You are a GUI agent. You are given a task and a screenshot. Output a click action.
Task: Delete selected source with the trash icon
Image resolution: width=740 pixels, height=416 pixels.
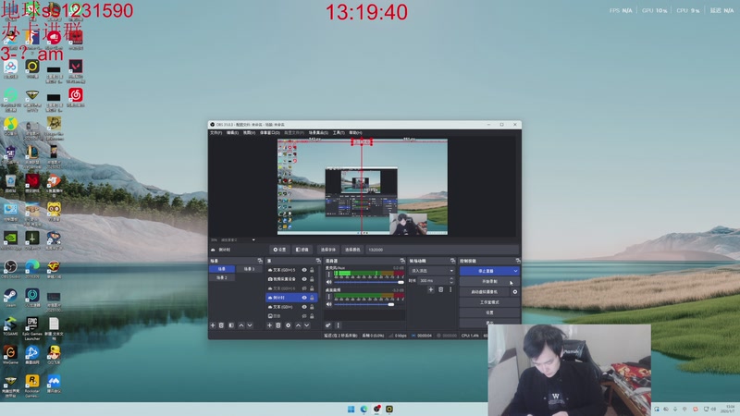278,325
